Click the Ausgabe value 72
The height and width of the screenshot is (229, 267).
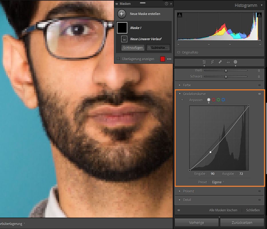[x=241, y=174]
